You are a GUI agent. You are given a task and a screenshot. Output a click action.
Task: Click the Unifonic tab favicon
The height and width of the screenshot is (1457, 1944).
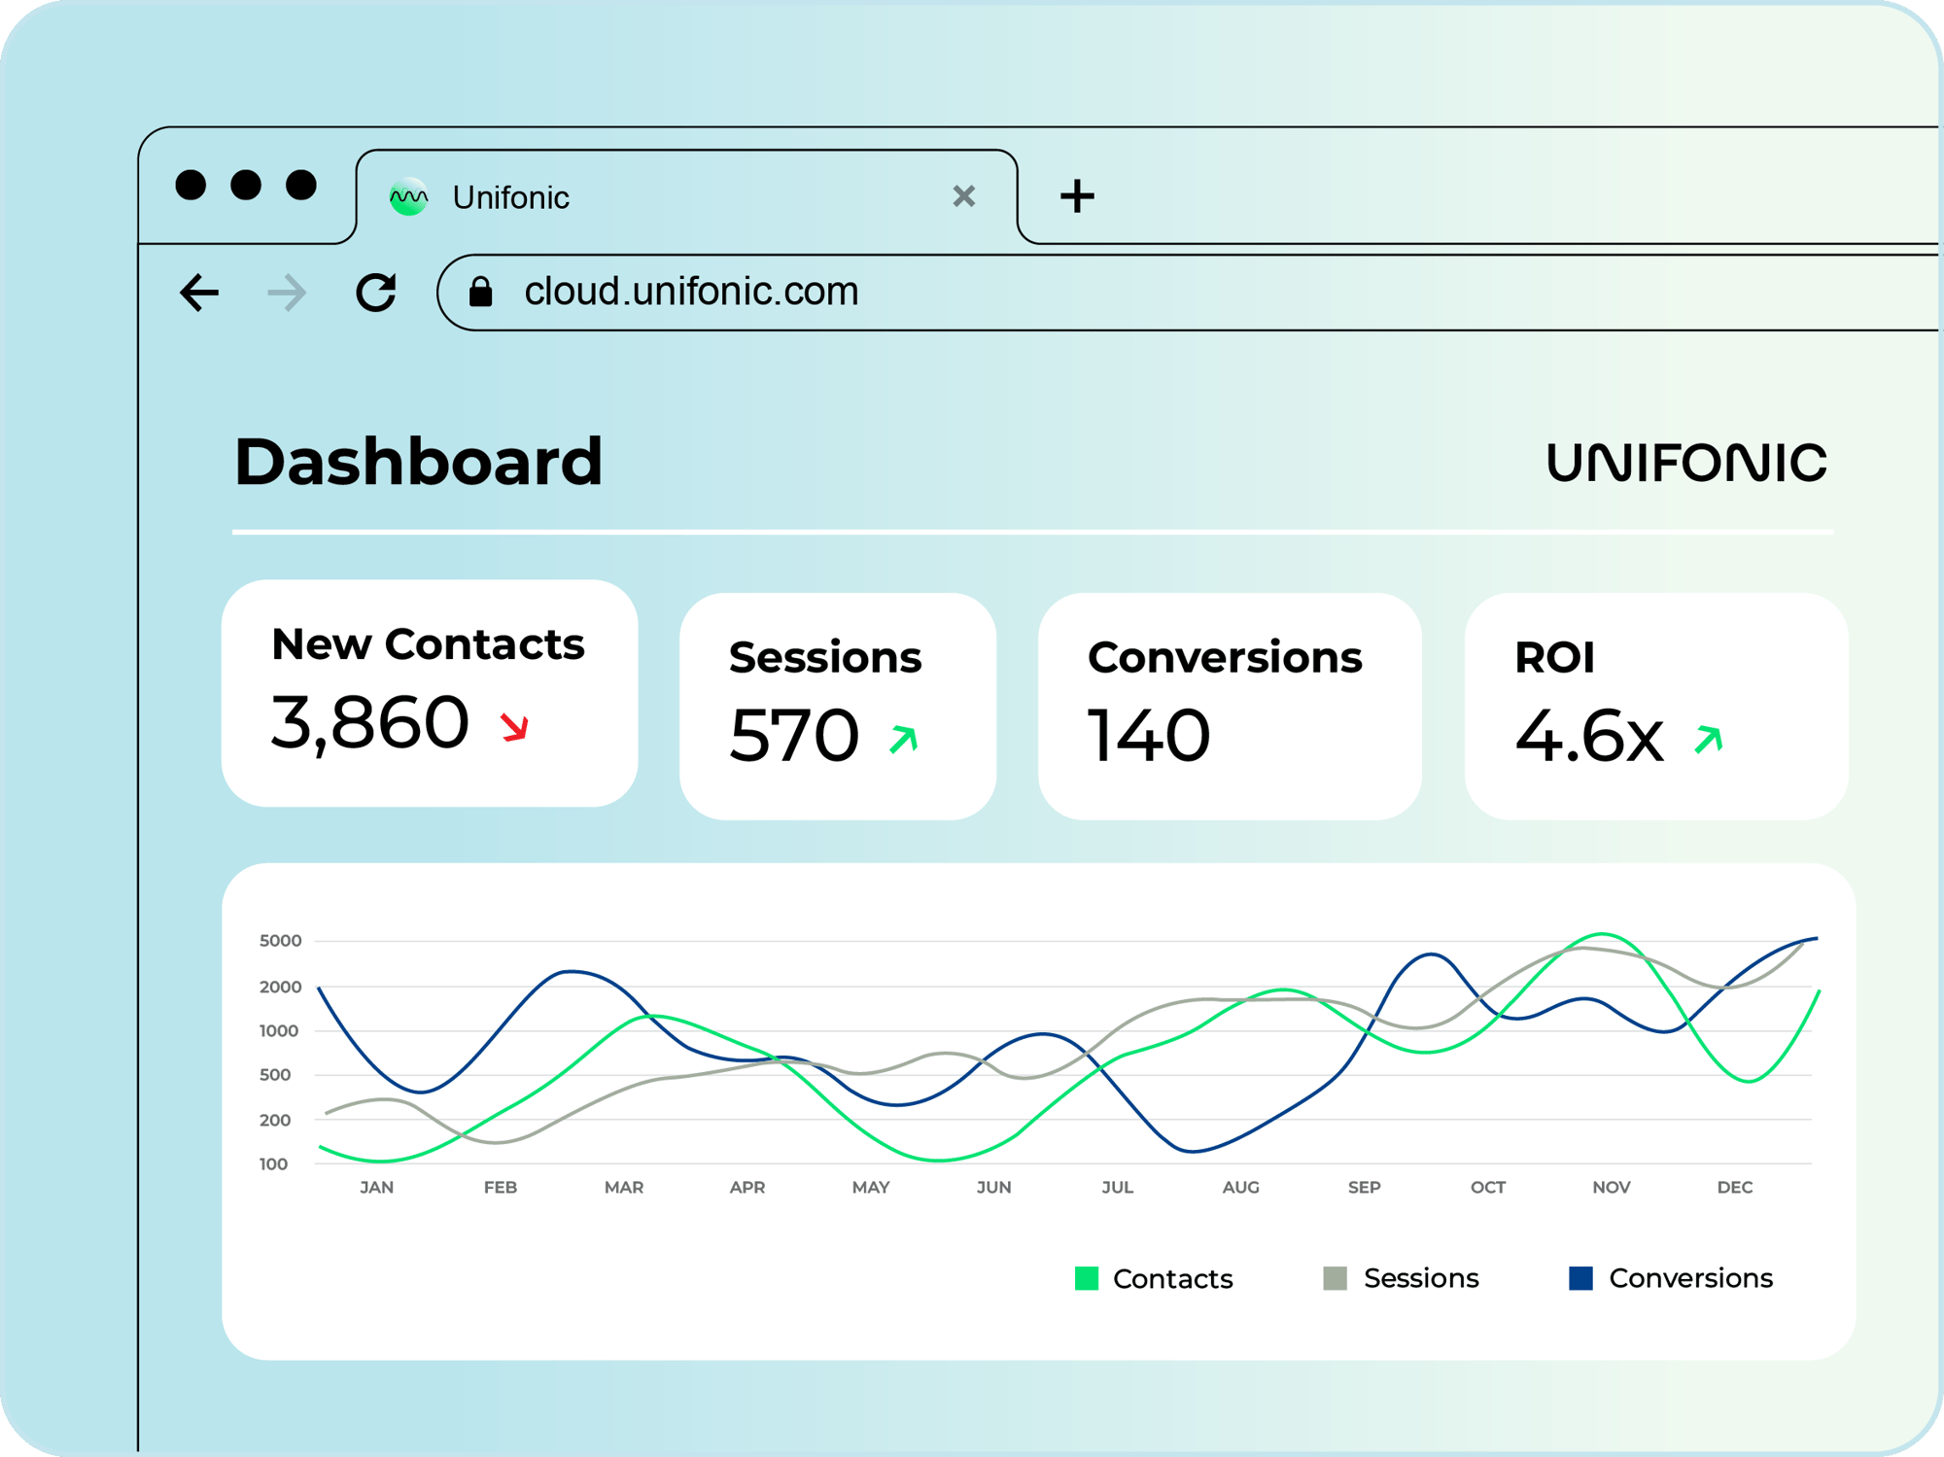click(408, 197)
